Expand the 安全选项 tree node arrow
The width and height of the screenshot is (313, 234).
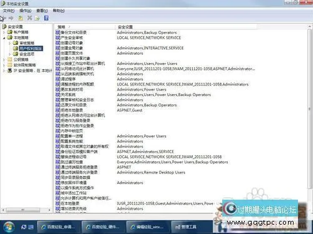9,54
